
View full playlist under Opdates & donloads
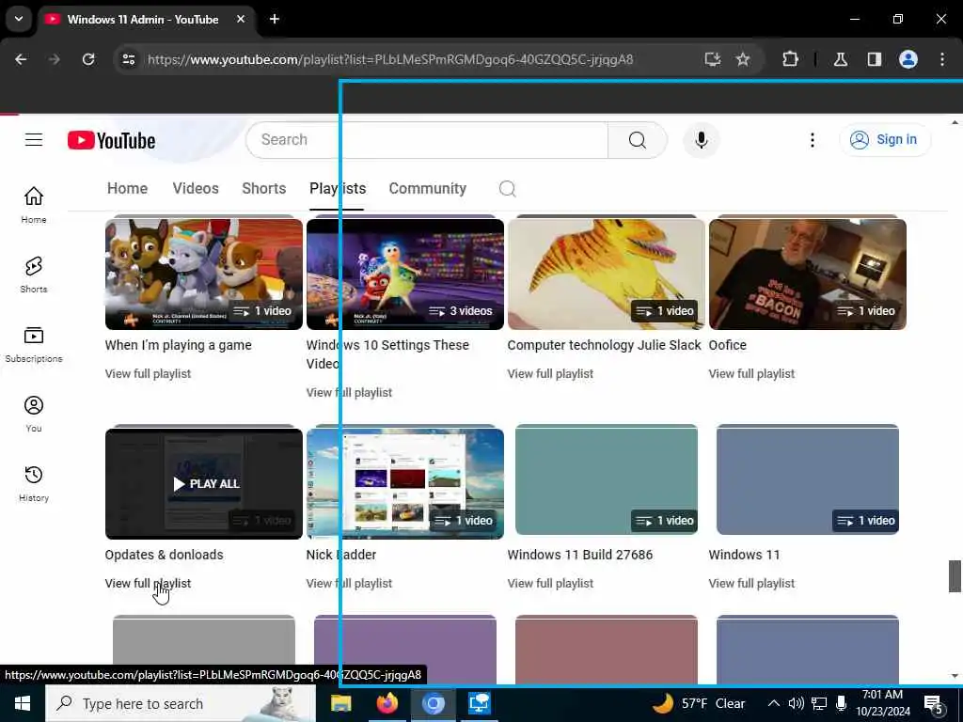tap(148, 583)
